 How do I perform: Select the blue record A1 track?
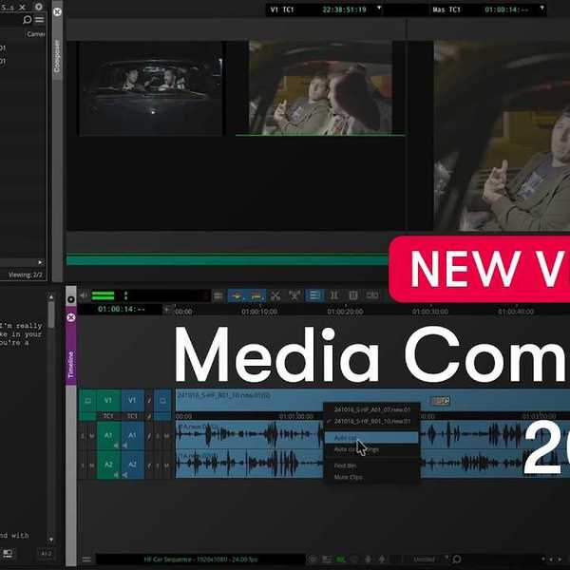(x=132, y=435)
